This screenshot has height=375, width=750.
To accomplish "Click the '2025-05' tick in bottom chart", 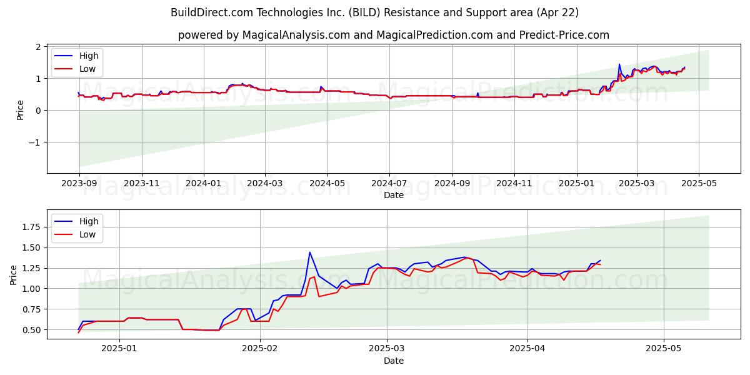I will tap(663, 349).
